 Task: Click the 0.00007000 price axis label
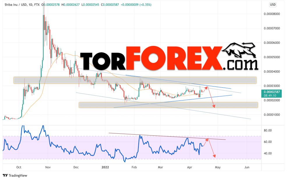click(272, 28)
